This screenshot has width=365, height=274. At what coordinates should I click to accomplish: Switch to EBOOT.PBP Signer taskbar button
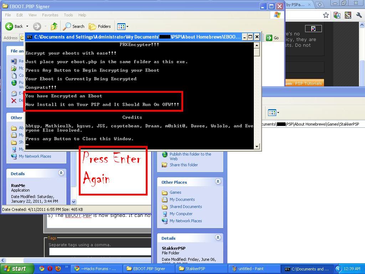tap(149, 269)
